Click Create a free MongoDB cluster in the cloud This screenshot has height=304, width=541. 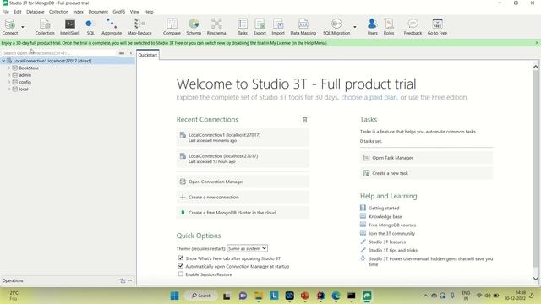pos(243,213)
